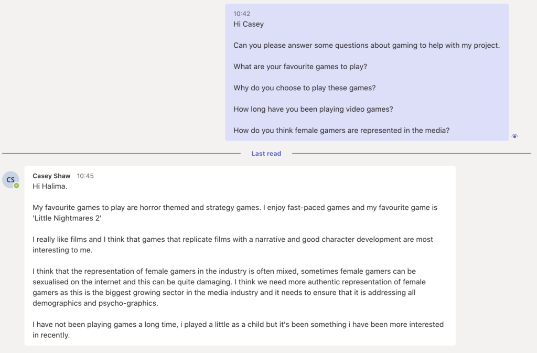
Task: Open Casey Shaw's CS avatar
Action: [10, 180]
